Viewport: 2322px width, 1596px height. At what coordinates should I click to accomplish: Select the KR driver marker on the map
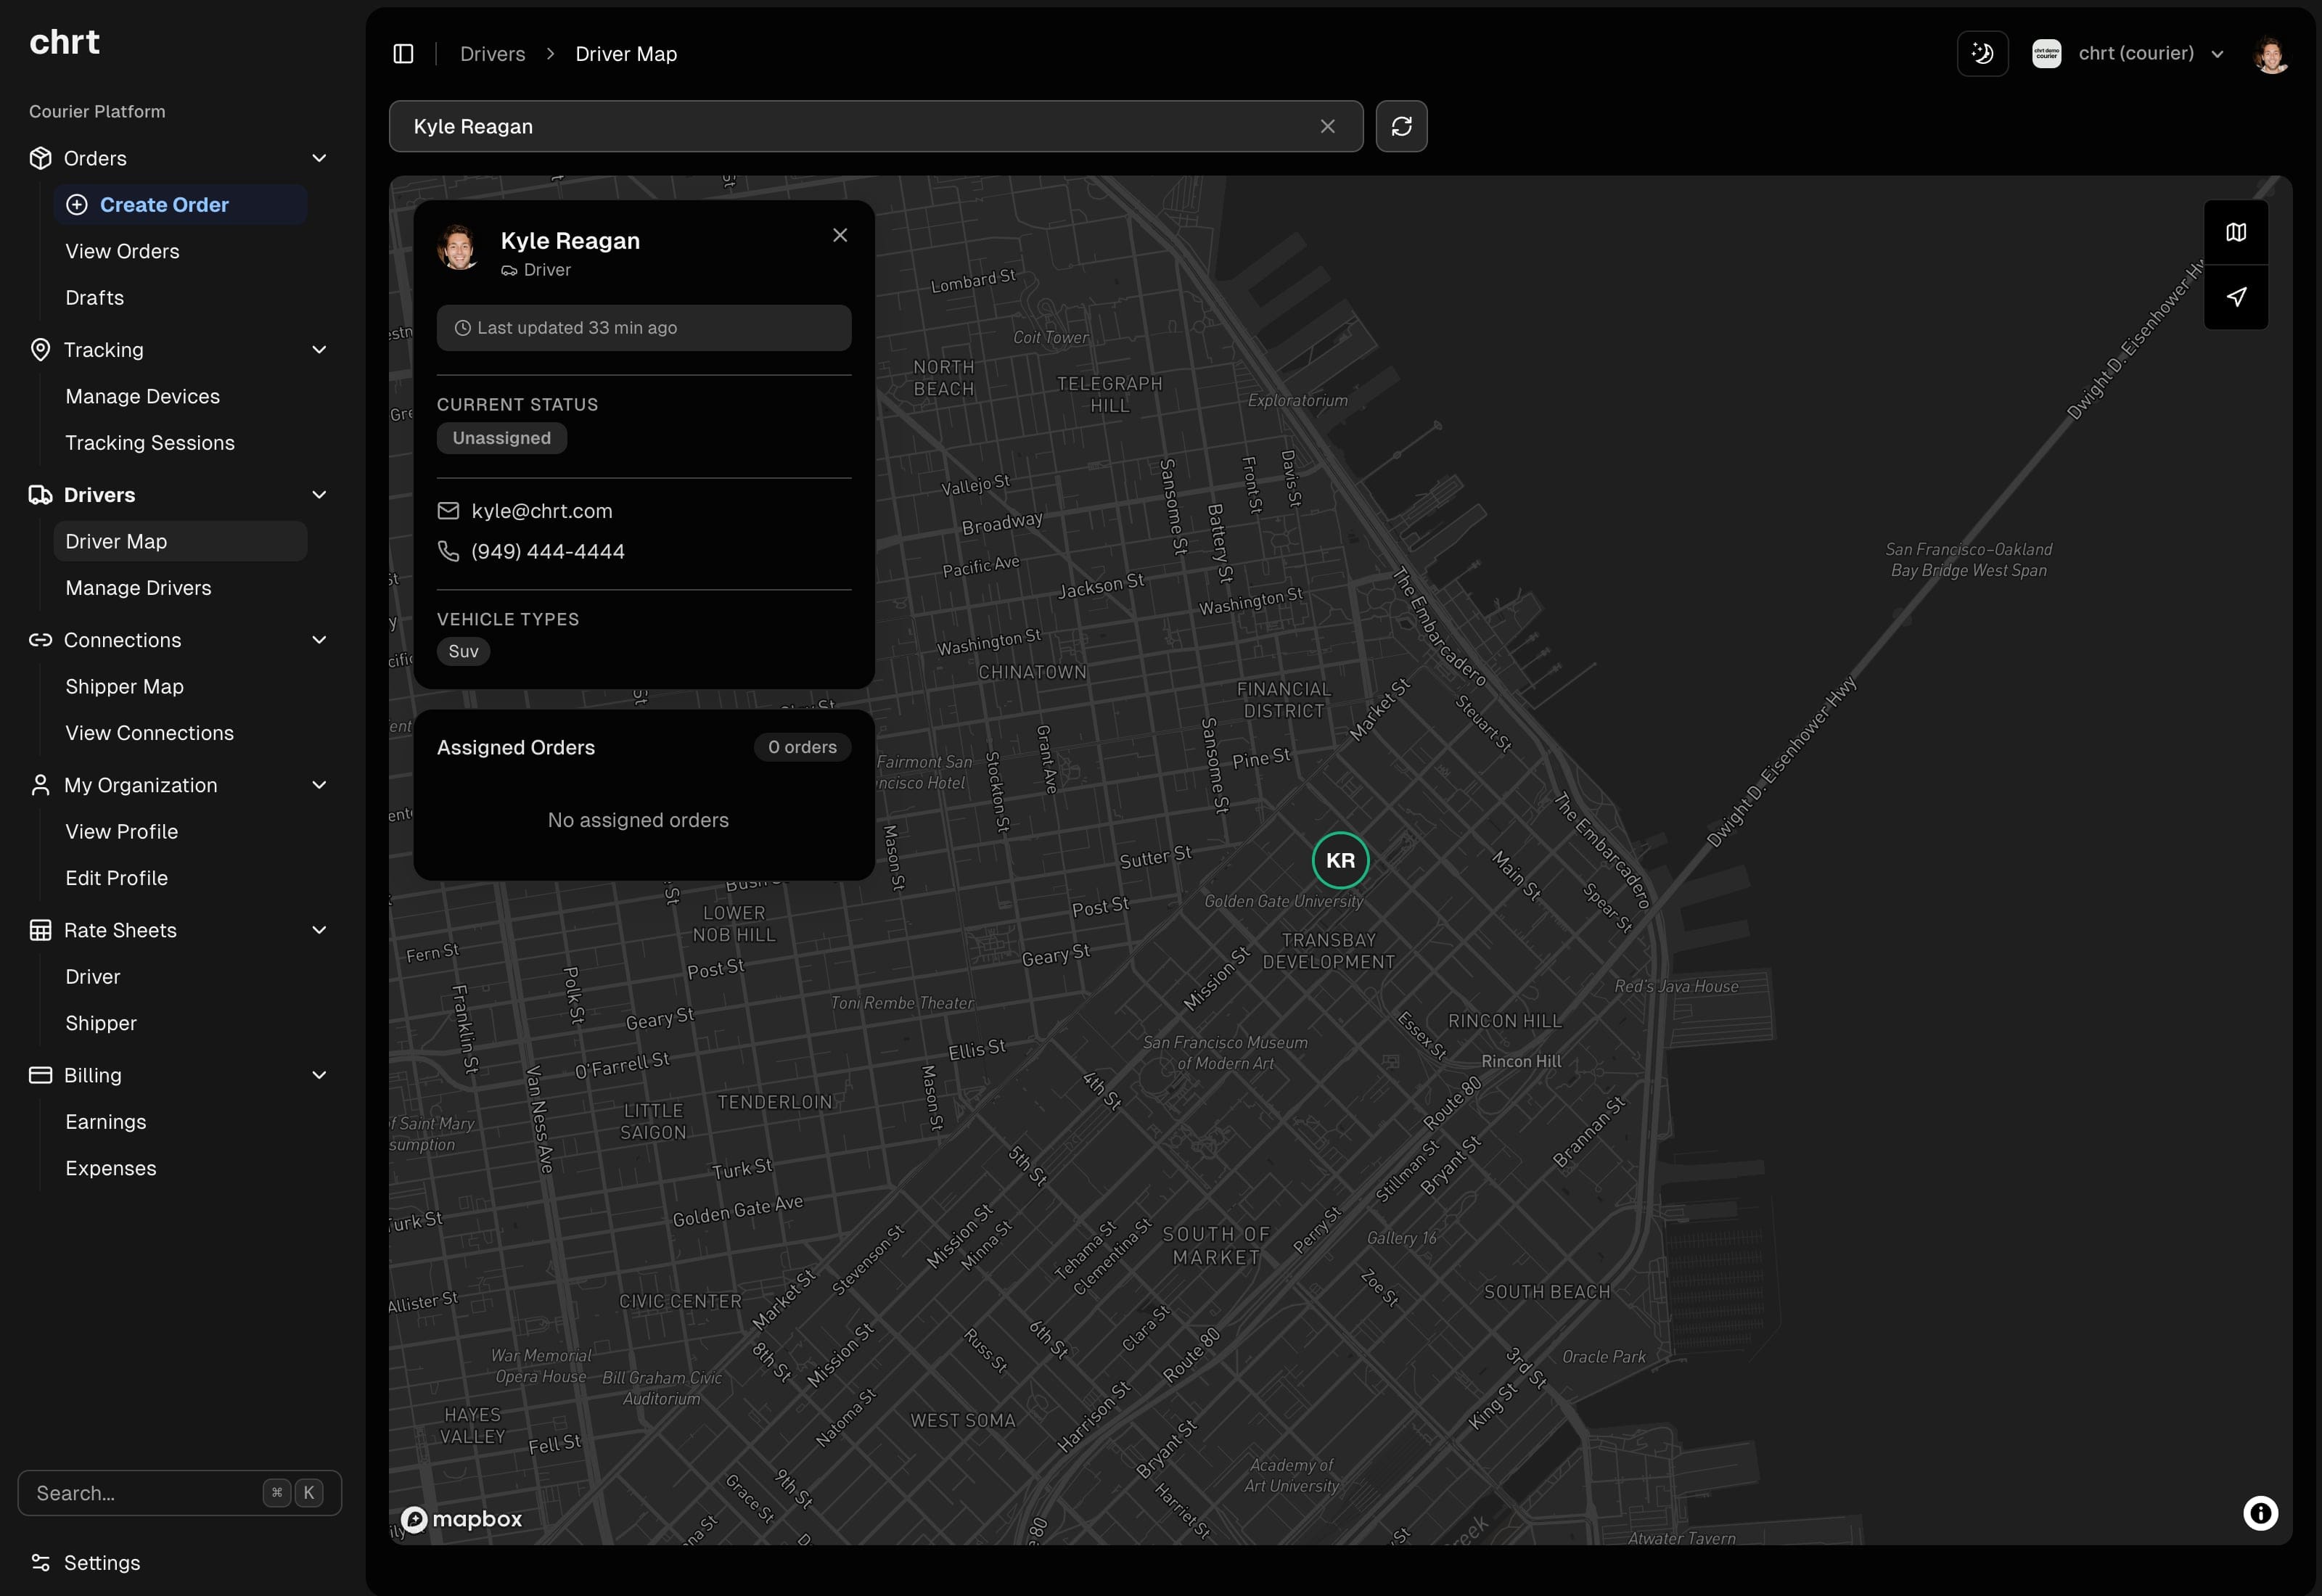pos(1340,860)
